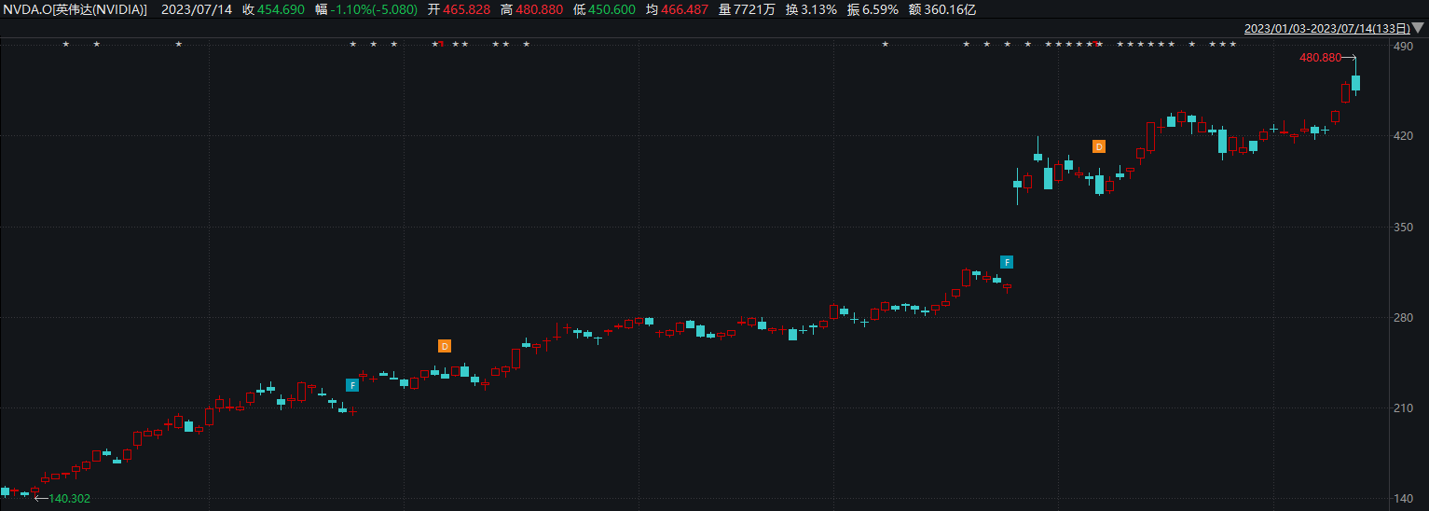The height and width of the screenshot is (511, 1429).
Task: Click the 350 label on the price axis
Action: tap(1401, 228)
